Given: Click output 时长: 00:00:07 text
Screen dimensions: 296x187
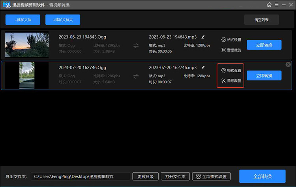Looking at the screenshot, I should click(160, 82).
